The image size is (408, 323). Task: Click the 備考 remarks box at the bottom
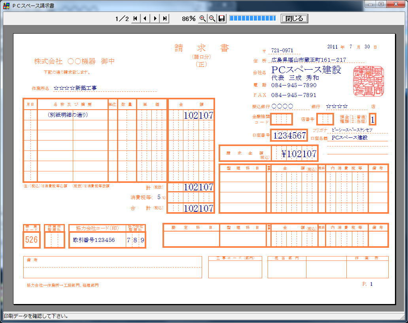click(112, 267)
